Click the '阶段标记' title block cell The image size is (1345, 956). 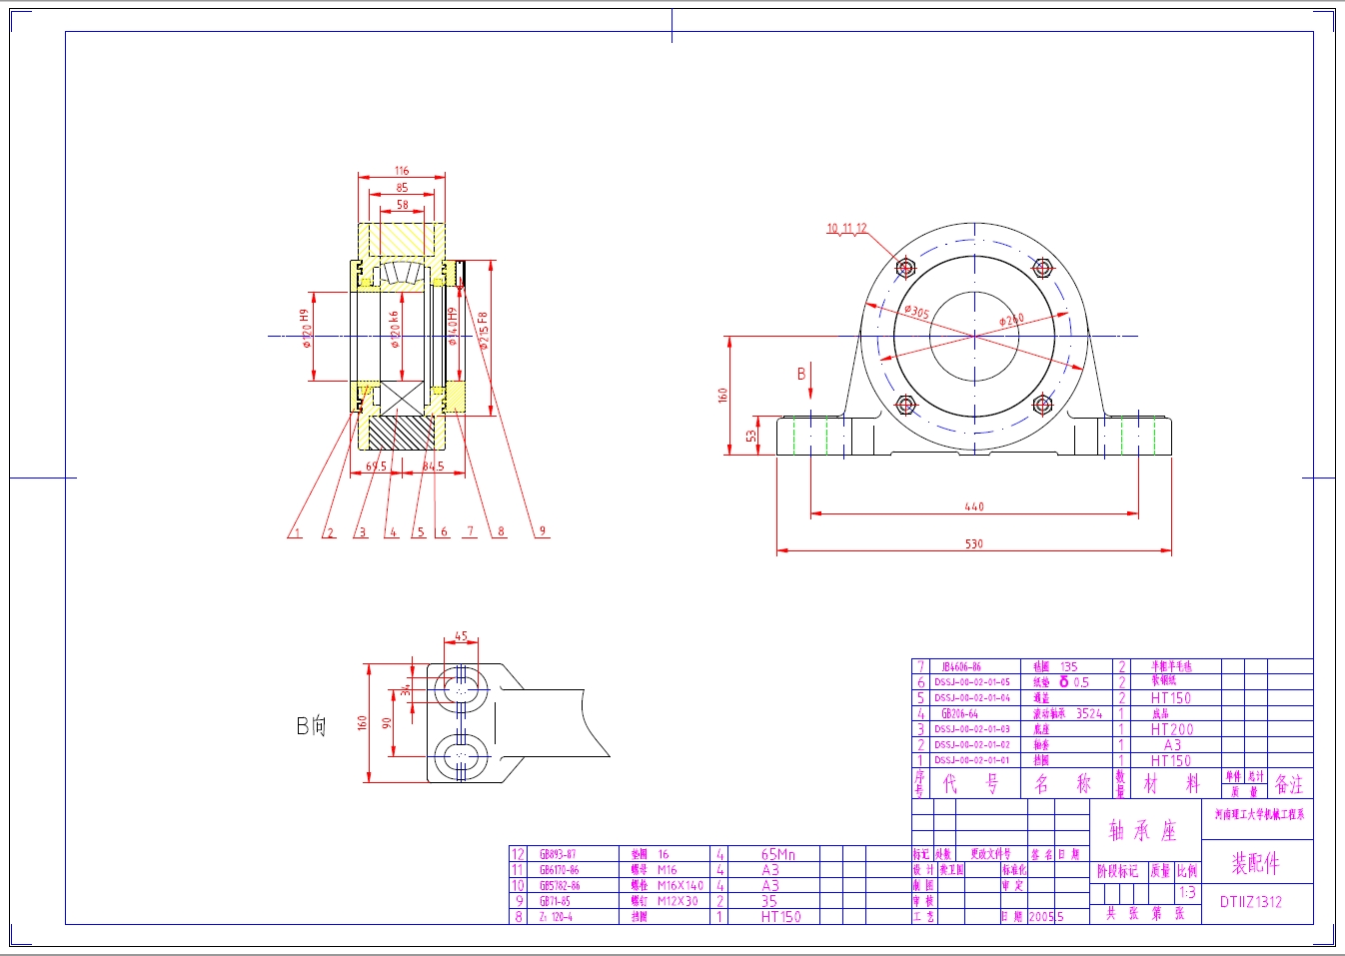1118,871
